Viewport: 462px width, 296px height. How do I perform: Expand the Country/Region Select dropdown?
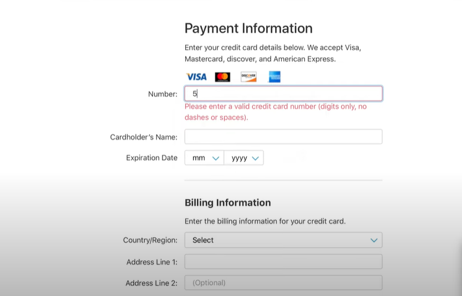[283, 240]
